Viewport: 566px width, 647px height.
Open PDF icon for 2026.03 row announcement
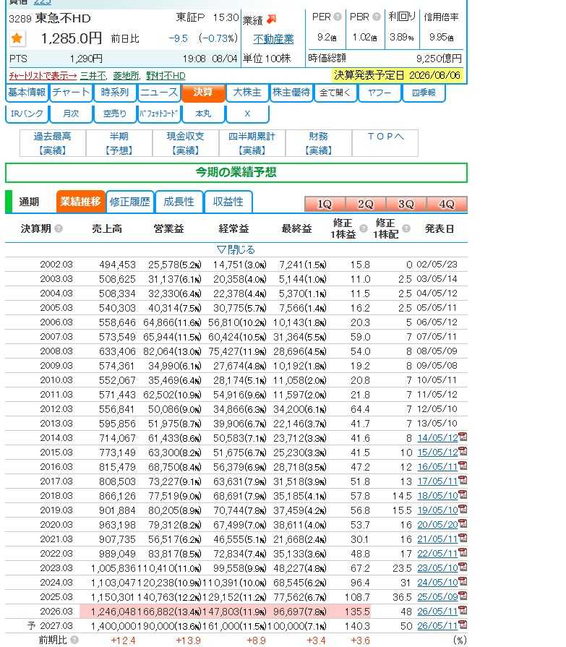point(463,610)
